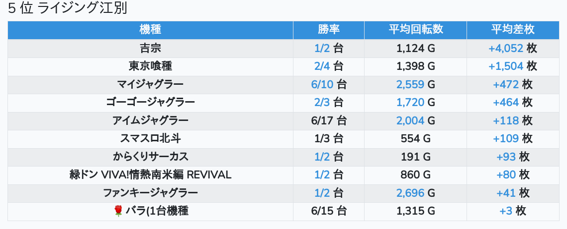Click the 2/3 win rate for ゴーゴージャグラー

point(322,103)
